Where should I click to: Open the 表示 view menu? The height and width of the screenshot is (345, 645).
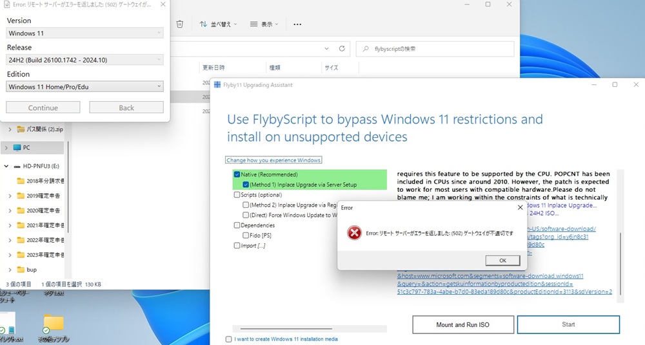tap(264, 24)
